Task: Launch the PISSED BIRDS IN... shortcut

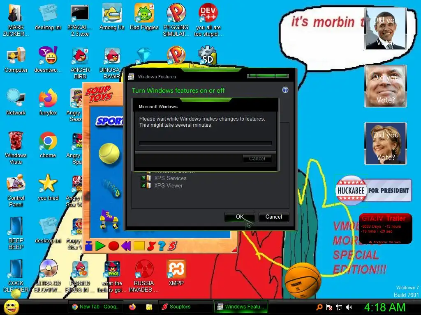Action: [x=80, y=276]
